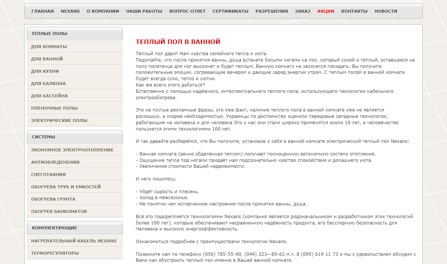Open the СЕРТИФИКАТЫ page
Image resolution: width=447 pixels, height=264 pixels.
coord(231,11)
